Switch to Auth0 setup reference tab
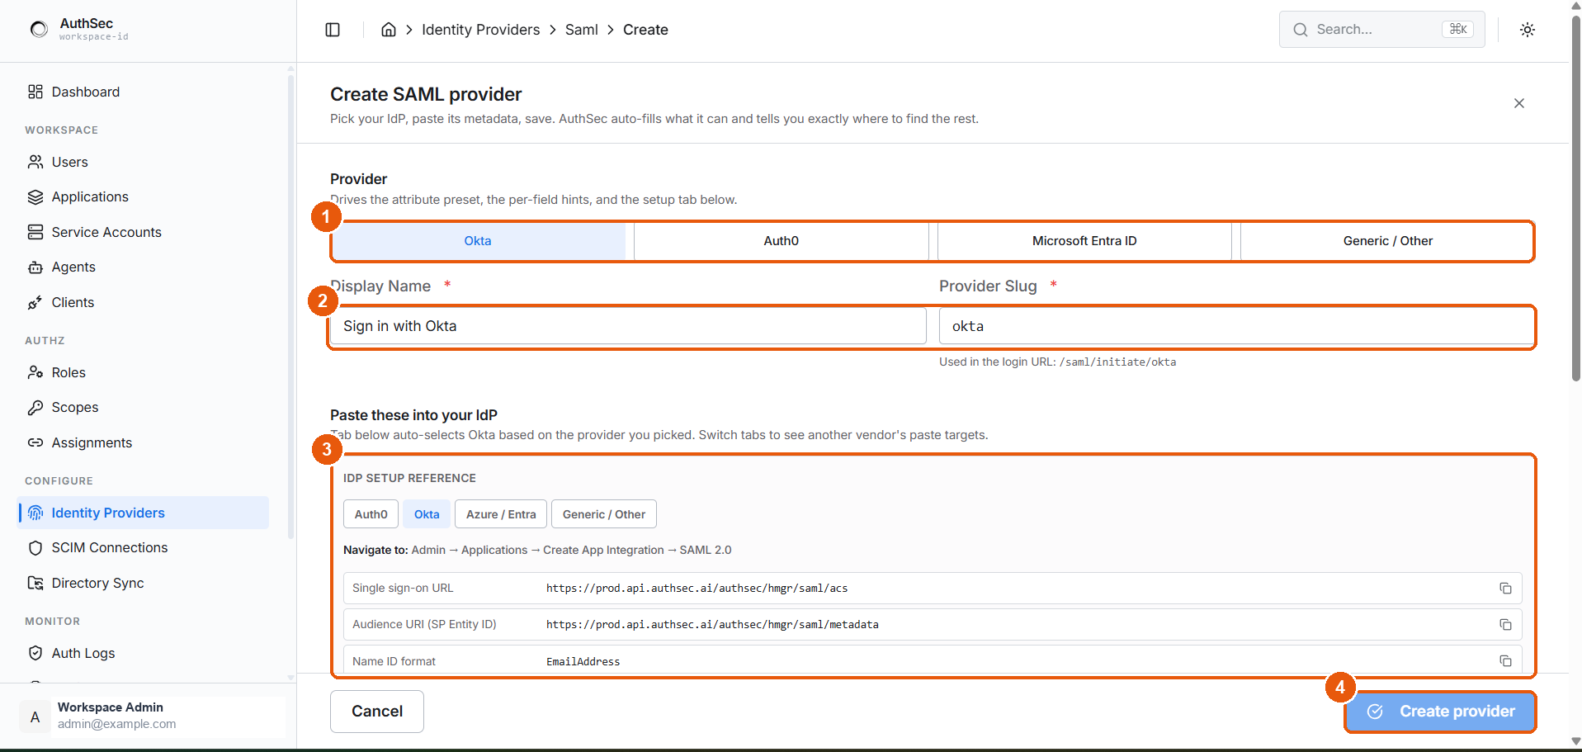 [x=371, y=514]
